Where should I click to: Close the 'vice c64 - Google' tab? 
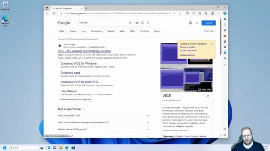[82, 8]
